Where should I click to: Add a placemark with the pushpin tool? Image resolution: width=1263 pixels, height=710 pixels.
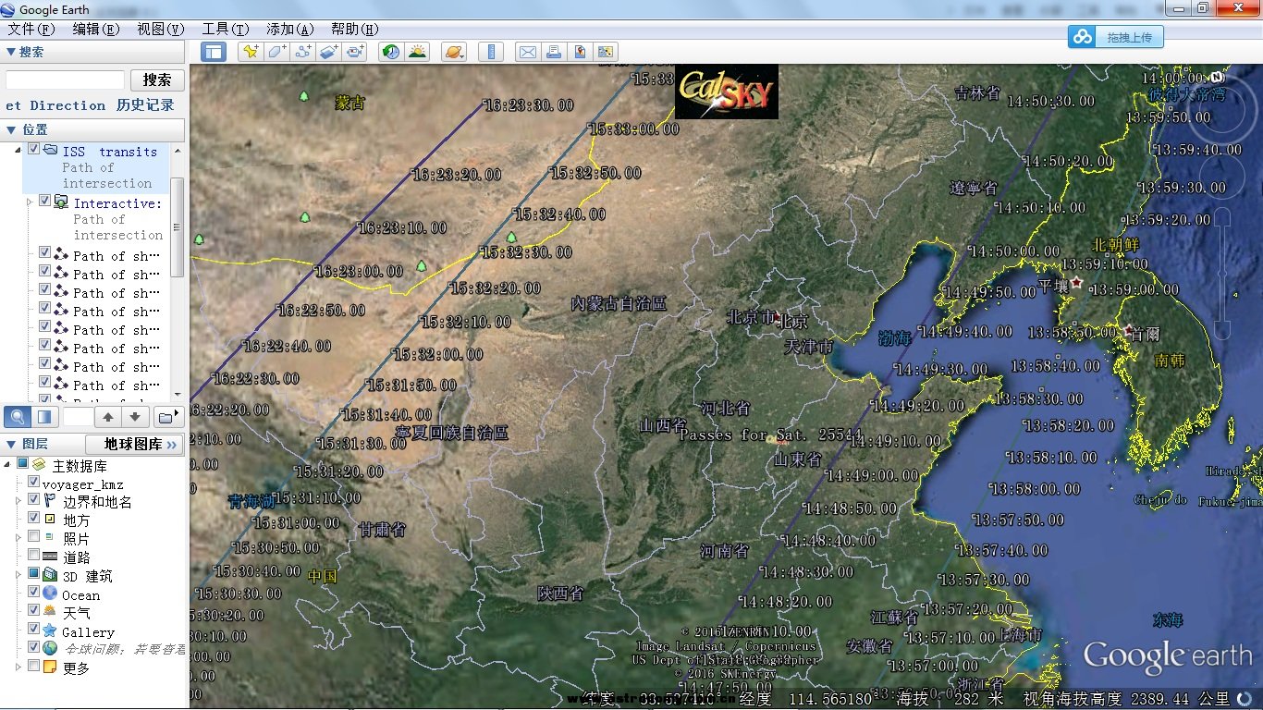click(251, 52)
